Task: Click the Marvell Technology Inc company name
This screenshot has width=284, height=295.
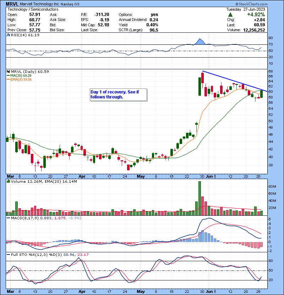Action: 39,4
